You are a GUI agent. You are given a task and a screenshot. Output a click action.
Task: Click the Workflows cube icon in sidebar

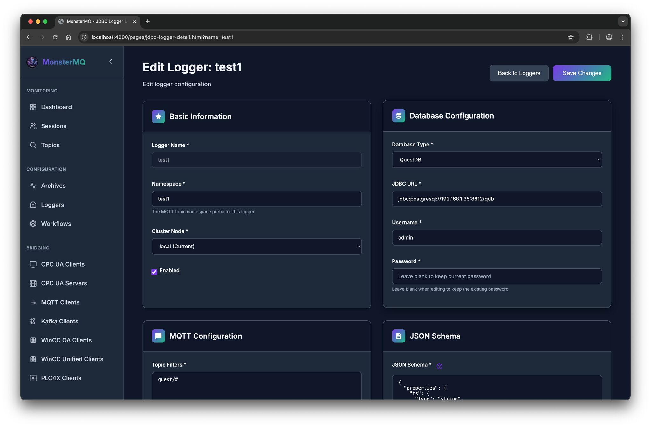[33, 224]
